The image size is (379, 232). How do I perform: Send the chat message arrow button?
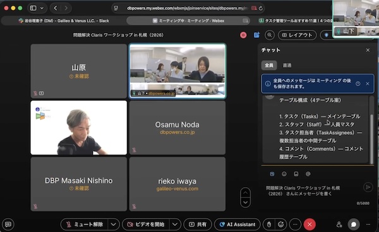tap(368, 187)
